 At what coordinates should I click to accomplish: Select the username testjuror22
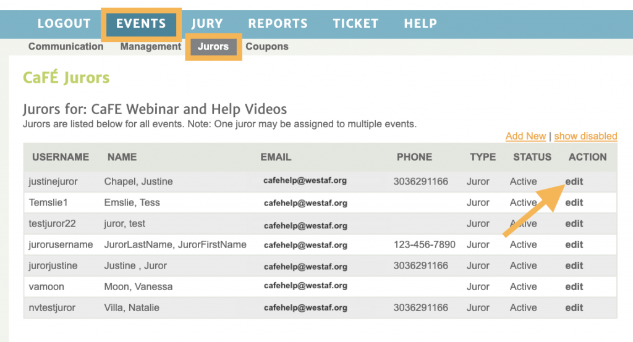(52, 224)
